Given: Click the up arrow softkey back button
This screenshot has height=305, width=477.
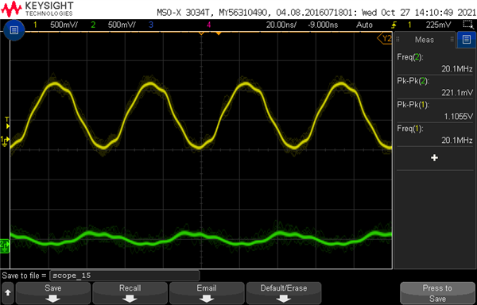Looking at the screenshot, I should coord(8,293).
